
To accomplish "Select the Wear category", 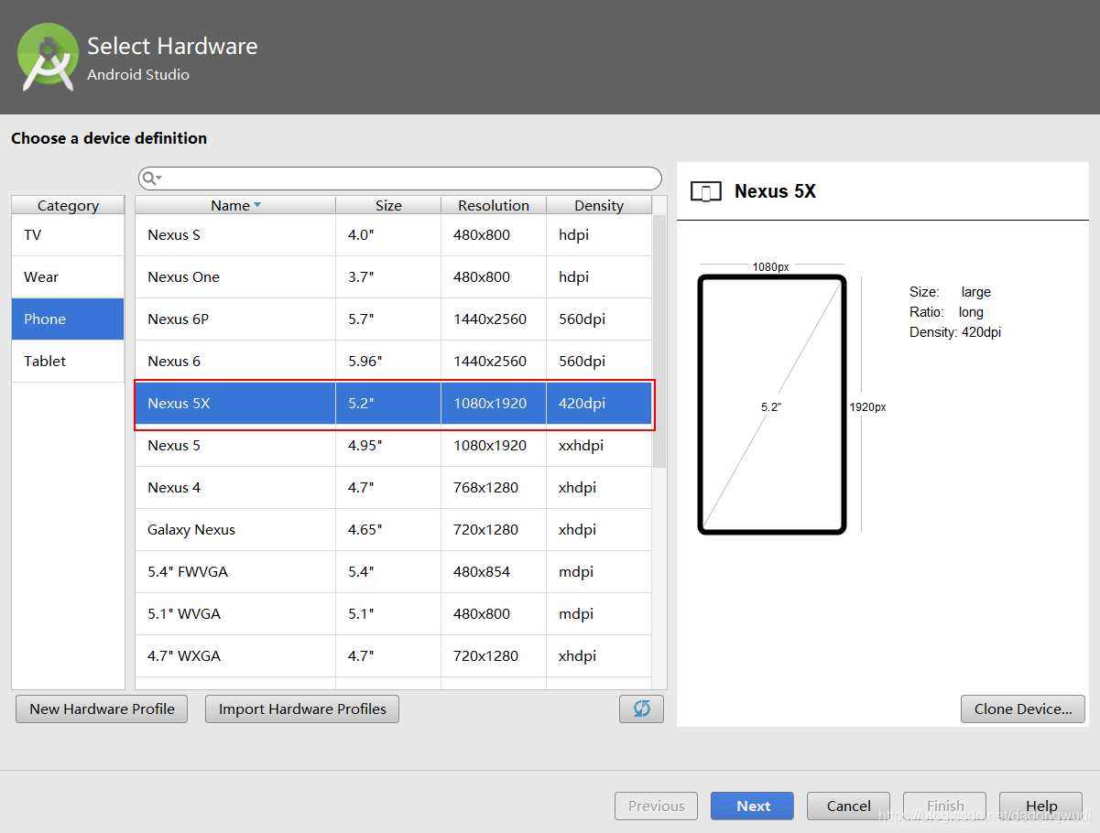I will (68, 277).
